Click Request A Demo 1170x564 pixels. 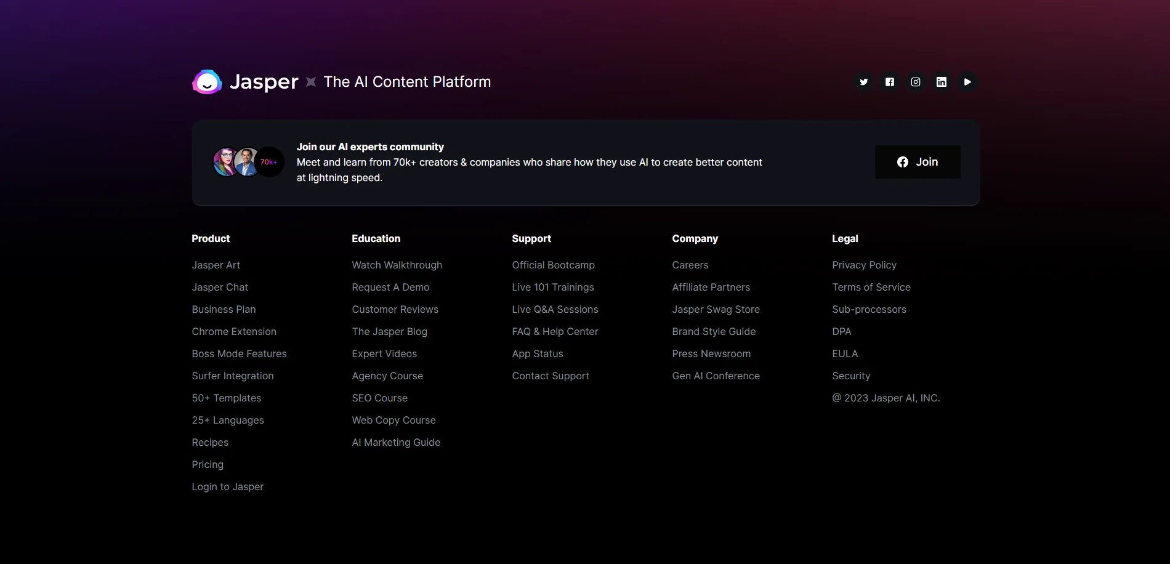[390, 287]
